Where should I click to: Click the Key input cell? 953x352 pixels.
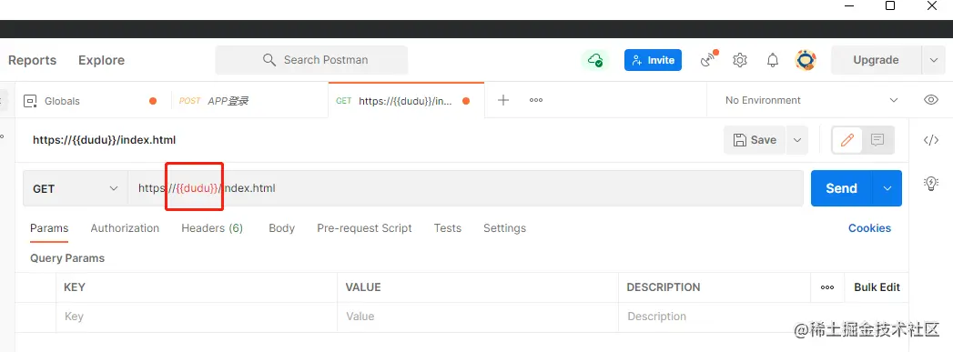[197, 317]
